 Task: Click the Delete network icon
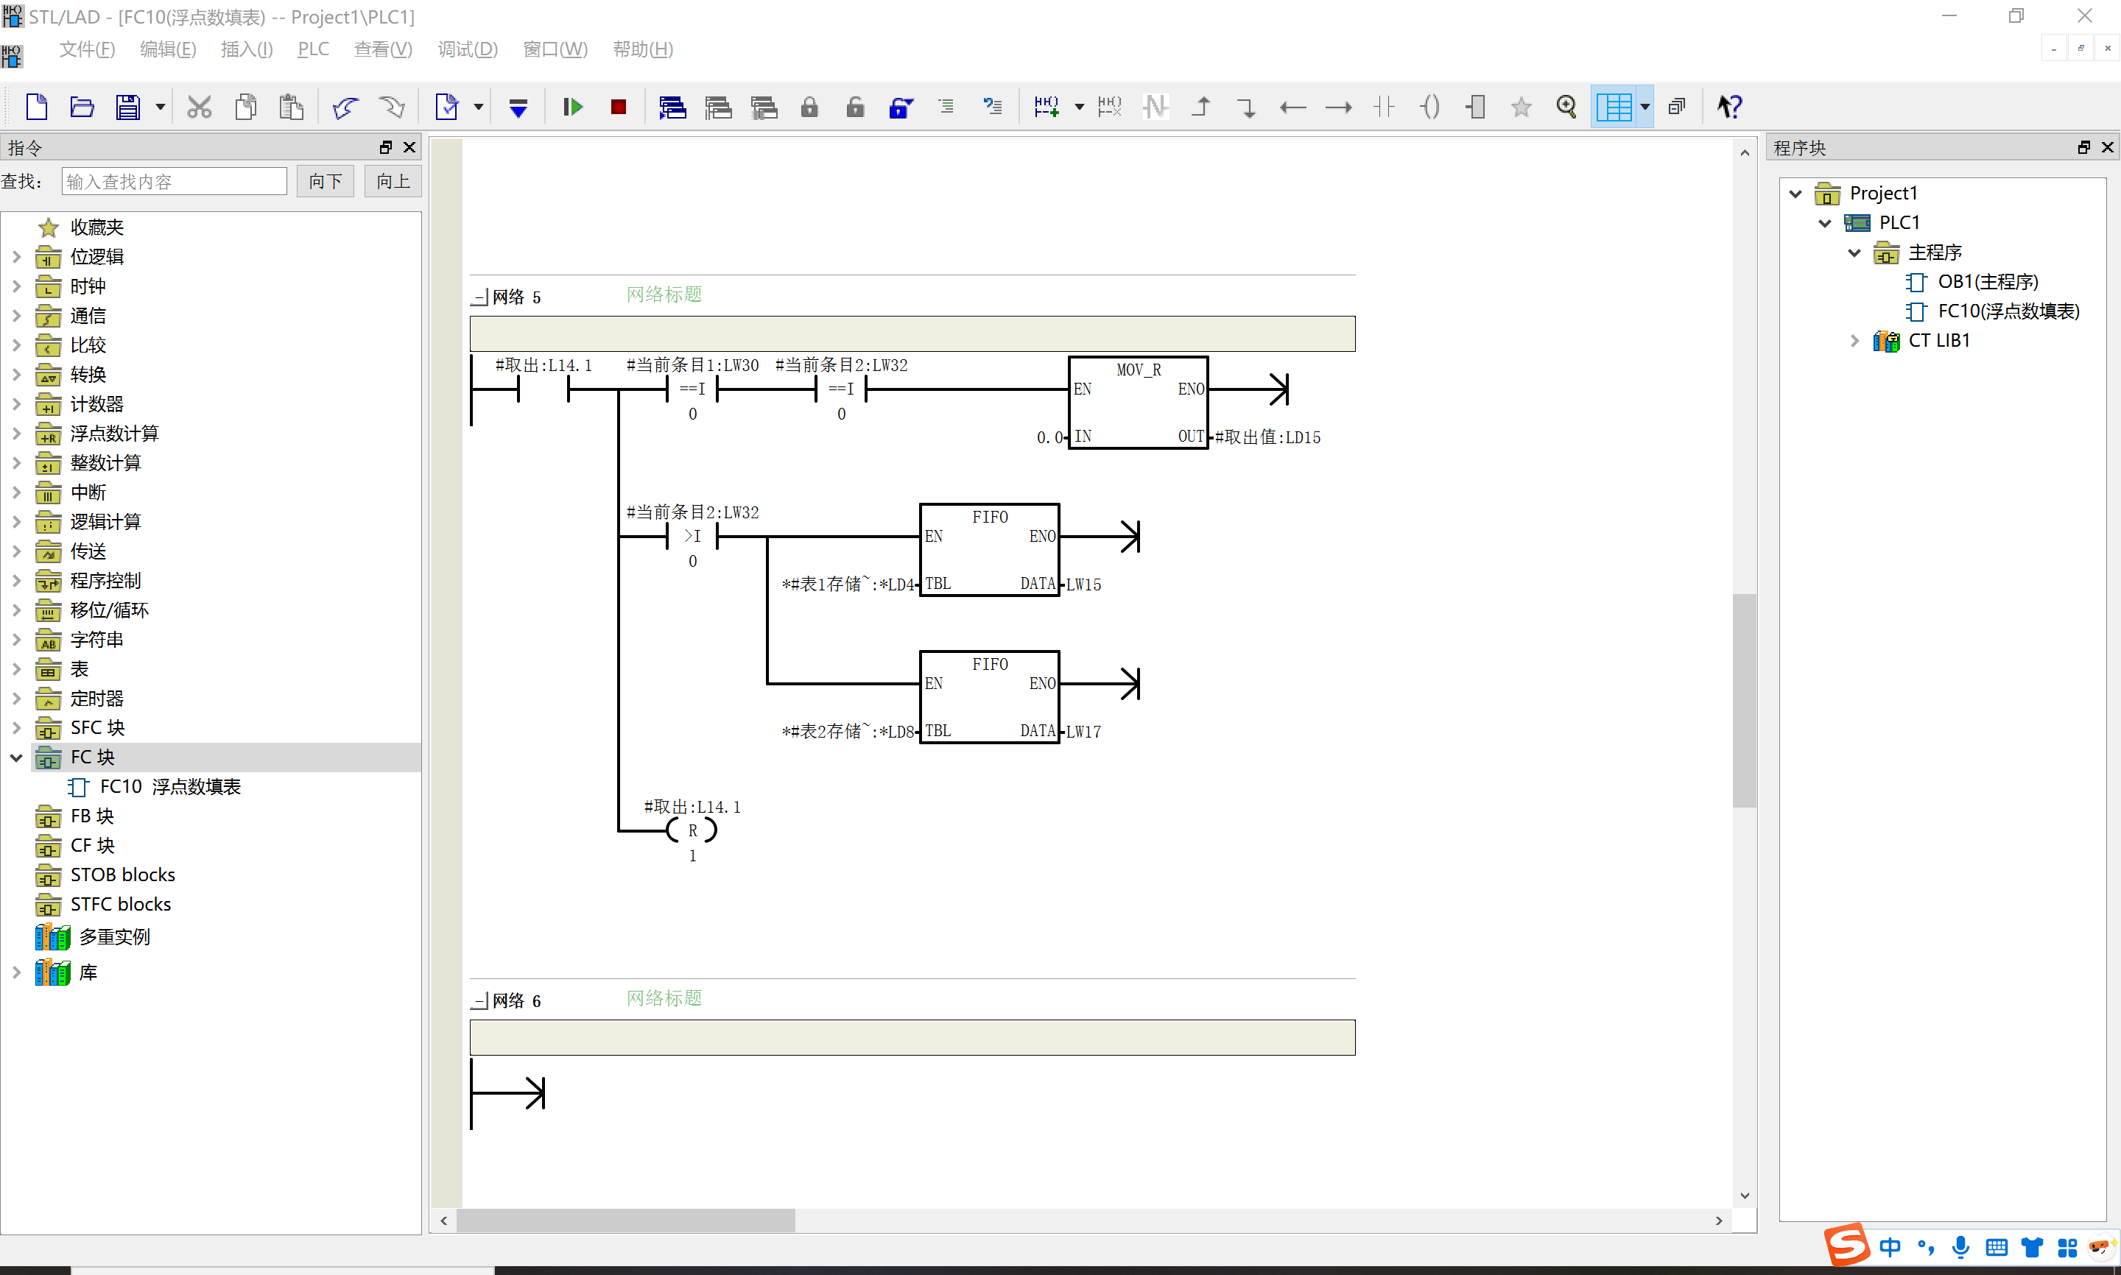(1110, 107)
